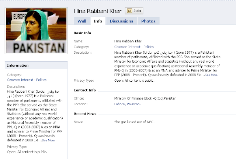Switch to the Wall tab
The height and width of the screenshot is (159, 236).
(x=82, y=21)
